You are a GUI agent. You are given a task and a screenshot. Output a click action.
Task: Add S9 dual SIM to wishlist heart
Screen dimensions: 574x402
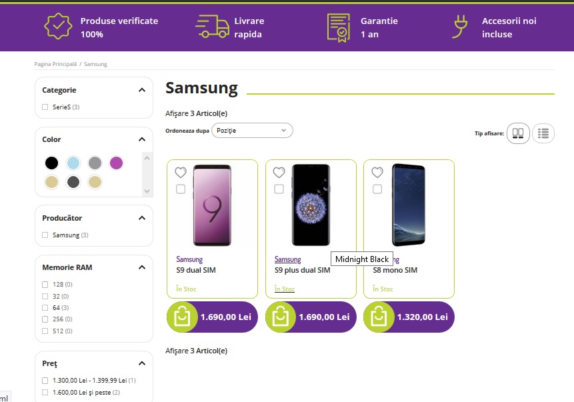pos(181,172)
